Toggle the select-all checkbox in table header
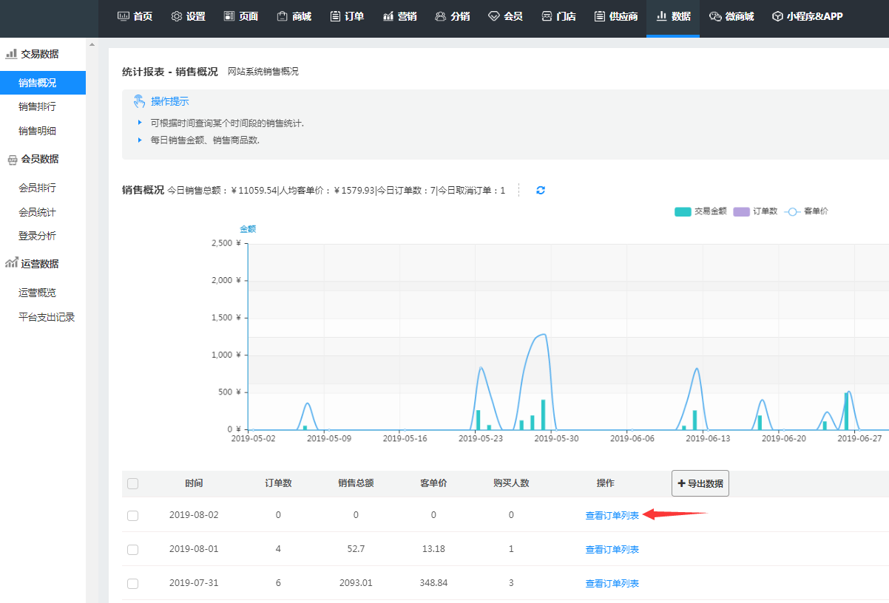This screenshot has width=889, height=603. [x=133, y=484]
